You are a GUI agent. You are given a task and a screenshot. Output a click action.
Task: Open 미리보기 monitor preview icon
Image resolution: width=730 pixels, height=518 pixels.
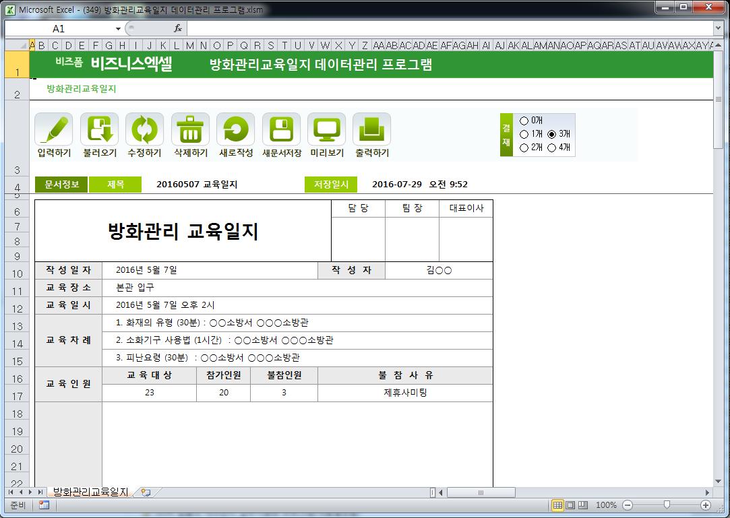327,129
